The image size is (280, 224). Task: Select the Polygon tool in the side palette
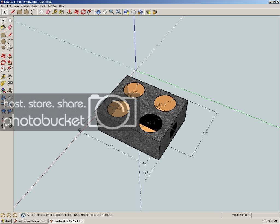(3, 48)
